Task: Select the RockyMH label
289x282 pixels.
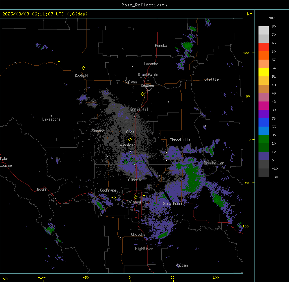Action: 82,76
